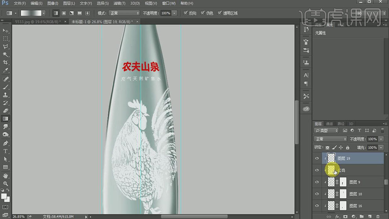Switch to the 通道 channels tab
The image size is (389, 219).
(329, 123)
